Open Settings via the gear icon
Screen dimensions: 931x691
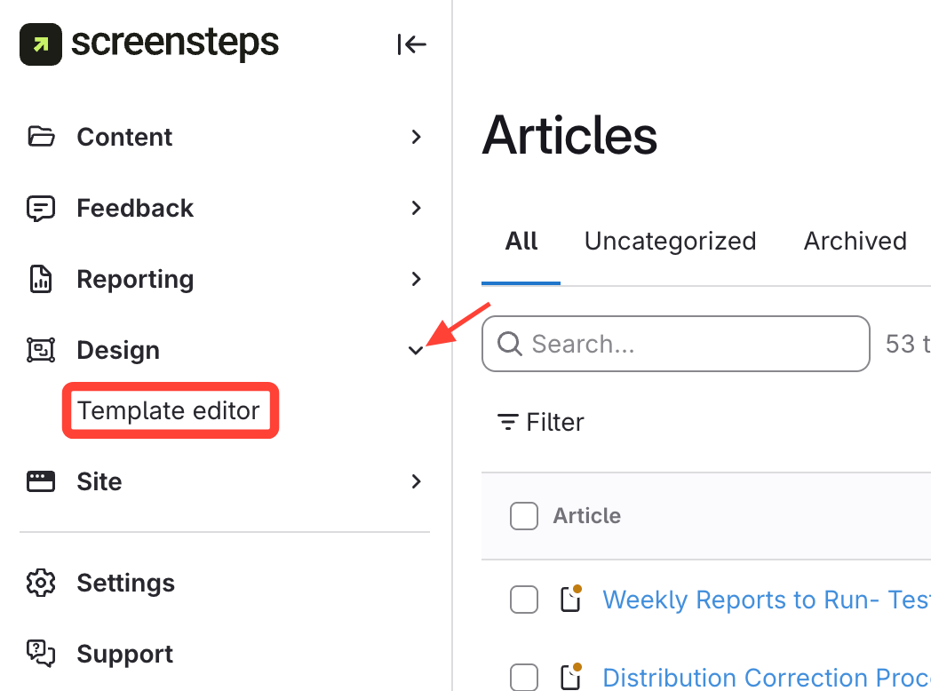click(x=41, y=583)
